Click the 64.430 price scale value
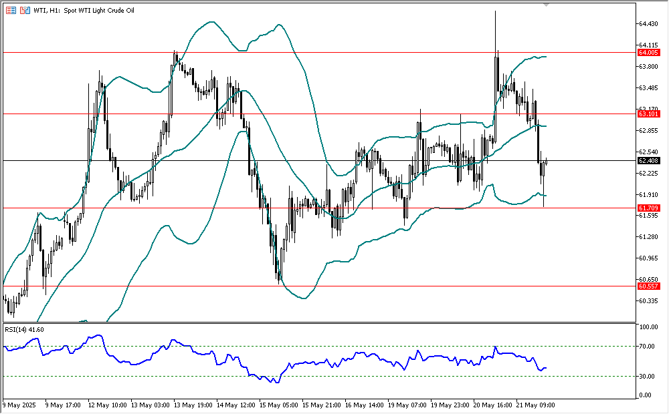The image size is (669, 414). tap(648, 24)
